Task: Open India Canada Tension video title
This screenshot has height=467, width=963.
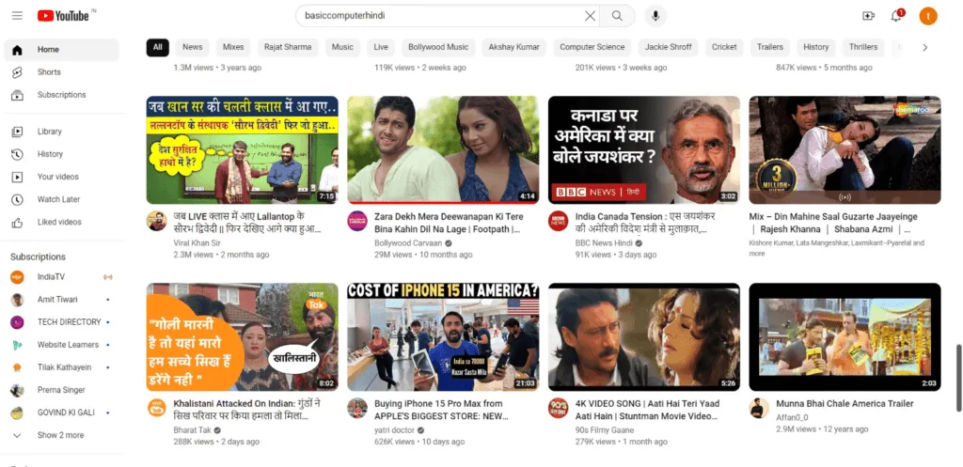Action: [x=645, y=223]
